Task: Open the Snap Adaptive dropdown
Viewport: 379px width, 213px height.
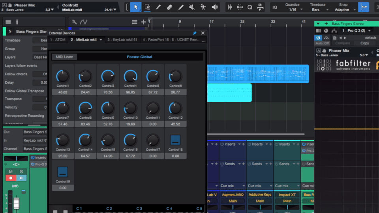Action: [342, 9]
